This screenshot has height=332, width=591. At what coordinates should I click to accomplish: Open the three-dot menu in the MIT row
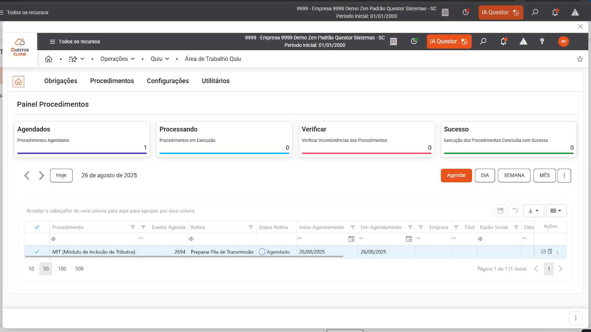click(x=557, y=252)
